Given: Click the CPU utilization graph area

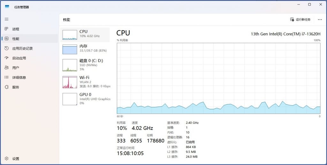Looking at the screenshot, I should (218, 78).
